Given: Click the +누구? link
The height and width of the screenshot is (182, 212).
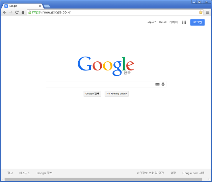Looking at the screenshot, I should click(x=152, y=22).
